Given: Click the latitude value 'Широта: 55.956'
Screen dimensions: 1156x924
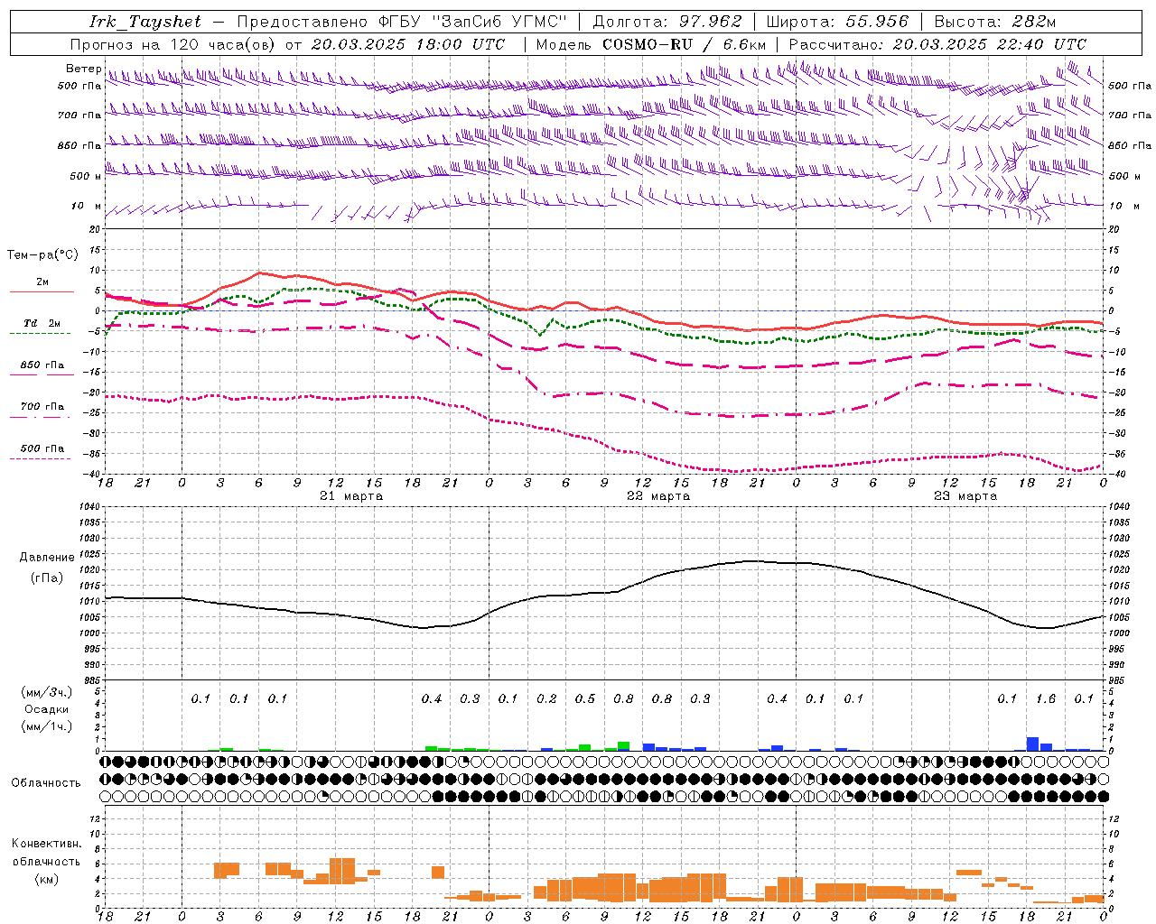Looking at the screenshot, I should [x=837, y=22].
